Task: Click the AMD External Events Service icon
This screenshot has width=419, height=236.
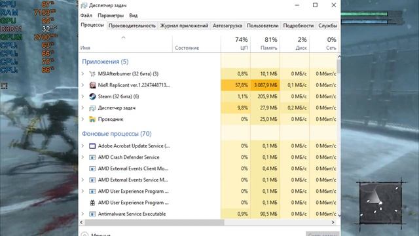Action: click(92, 180)
